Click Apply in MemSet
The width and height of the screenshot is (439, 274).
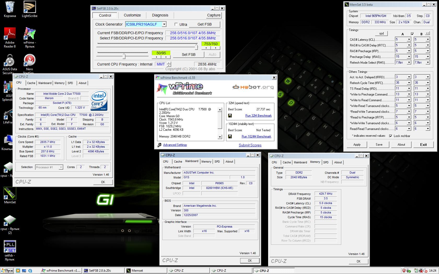(x=357, y=145)
